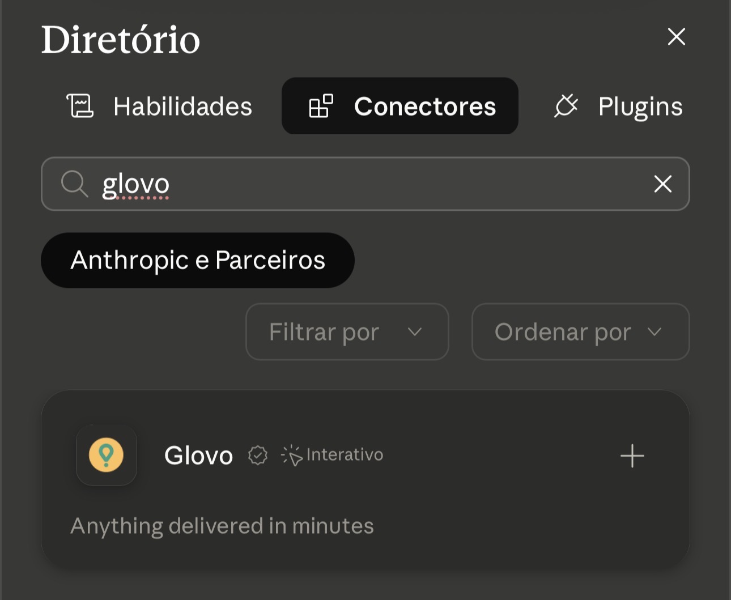731x600 pixels.
Task: Click the magnifying glass search icon
Action: click(74, 184)
